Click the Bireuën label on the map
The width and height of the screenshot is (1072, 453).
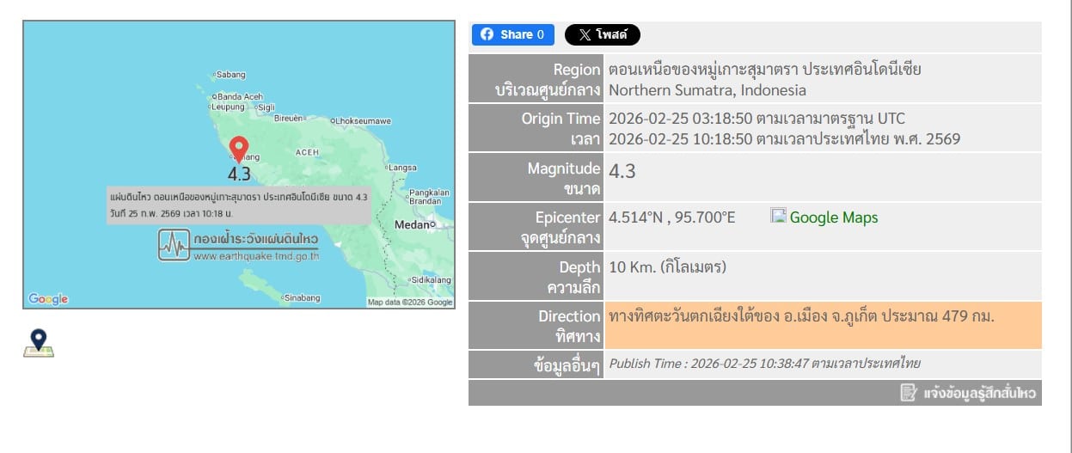point(289,119)
